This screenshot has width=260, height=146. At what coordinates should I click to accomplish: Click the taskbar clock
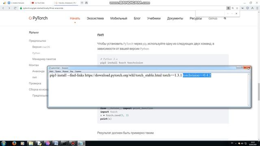[x=253, y=143]
